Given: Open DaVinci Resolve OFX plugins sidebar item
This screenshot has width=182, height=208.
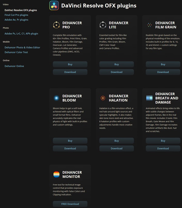Looking at the screenshot, I should click(21, 10).
